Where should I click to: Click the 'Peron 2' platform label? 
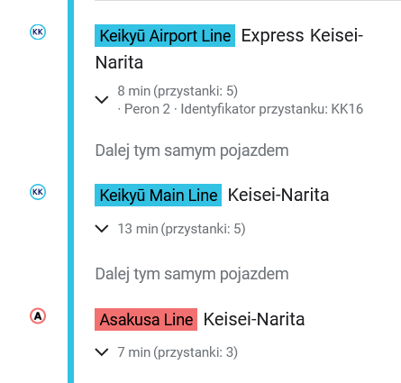click(147, 109)
